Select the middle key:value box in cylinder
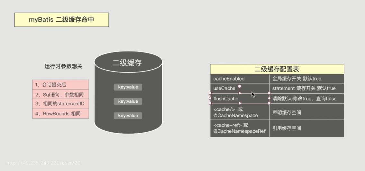The image size is (365, 171). tap(128, 101)
